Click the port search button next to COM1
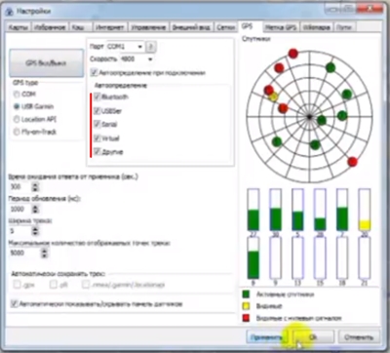390x353 pixels. point(150,47)
